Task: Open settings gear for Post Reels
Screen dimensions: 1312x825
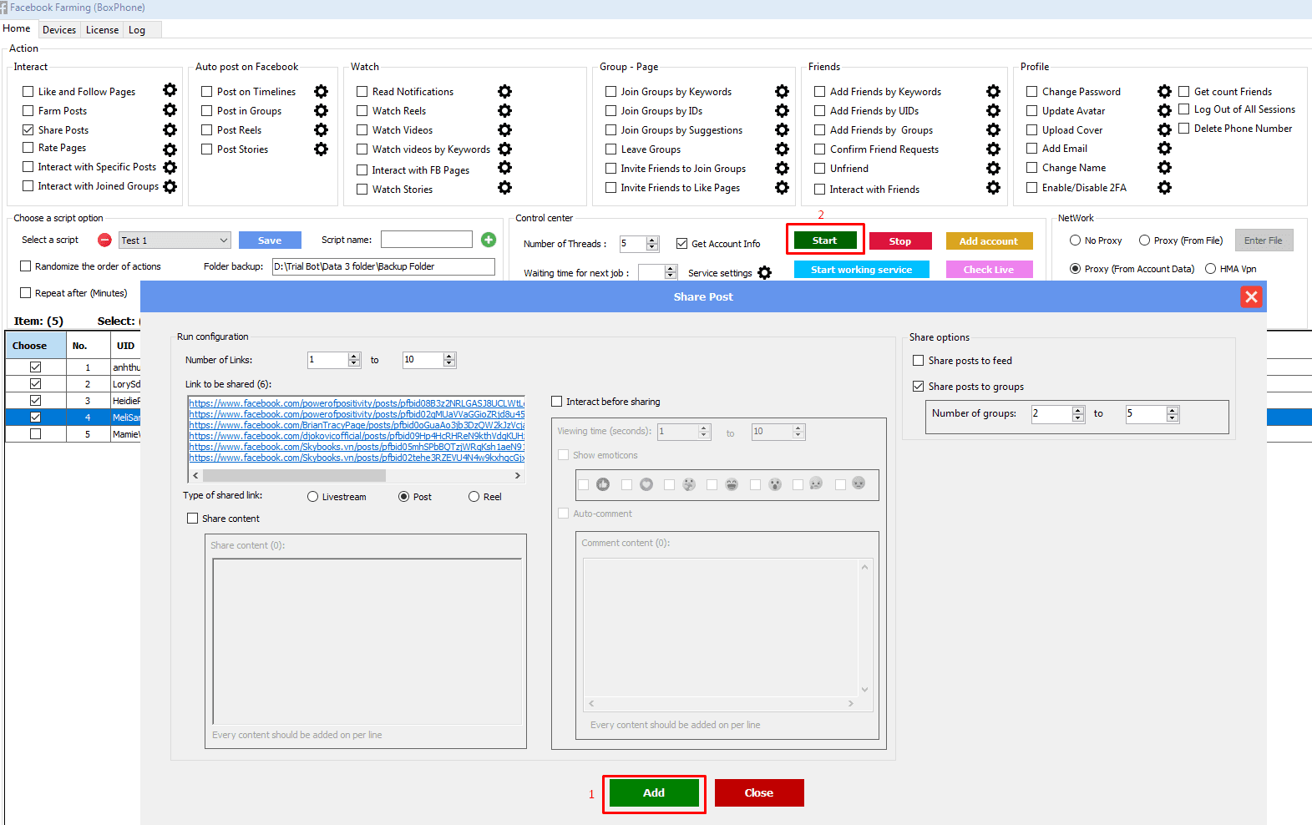Action: click(x=322, y=129)
